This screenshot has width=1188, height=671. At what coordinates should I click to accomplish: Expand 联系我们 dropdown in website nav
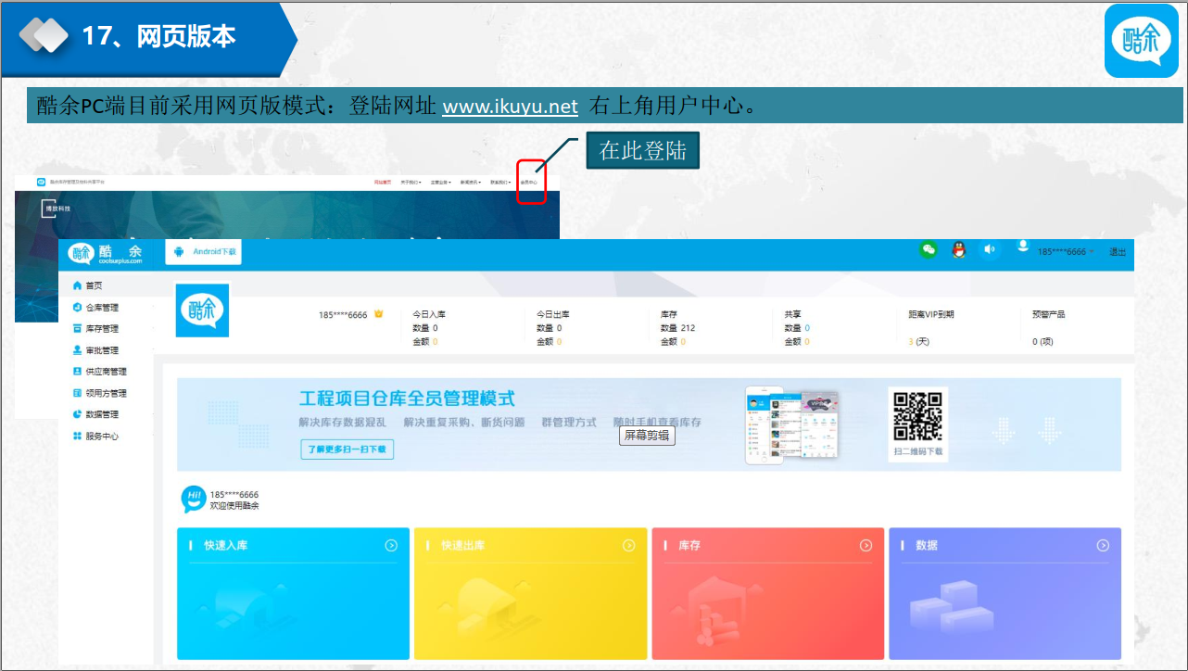coord(500,183)
